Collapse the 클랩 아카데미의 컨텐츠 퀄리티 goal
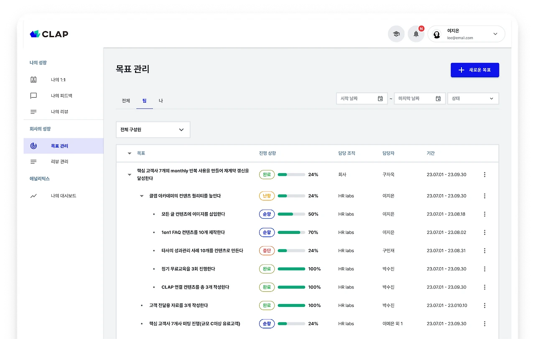Viewport: 535px width, 339px height. (142, 196)
